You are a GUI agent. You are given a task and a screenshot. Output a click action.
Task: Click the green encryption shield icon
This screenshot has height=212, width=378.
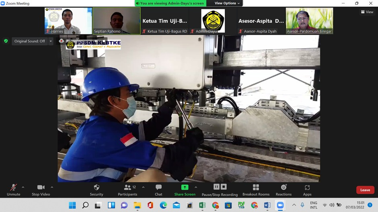(6, 41)
